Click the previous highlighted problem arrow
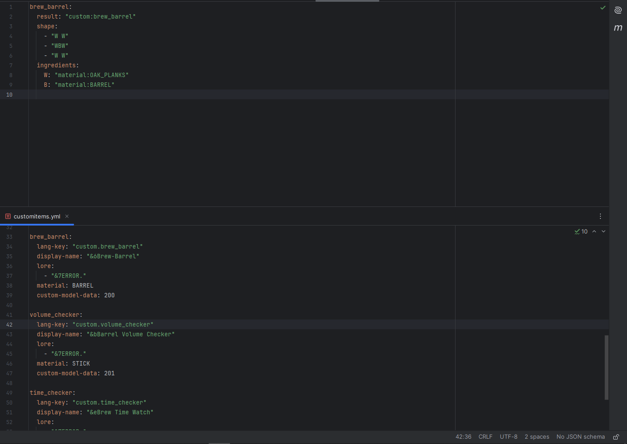The height and width of the screenshot is (444, 627). coord(594,231)
